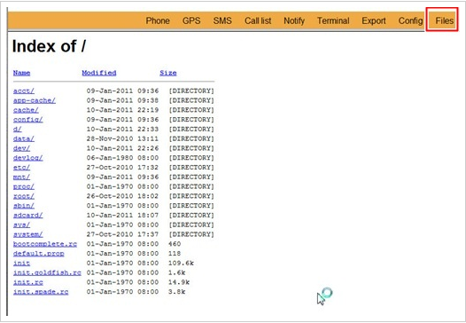Screen dimensions: 466x323
Task: Open the Config menu item
Action: (410, 20)
